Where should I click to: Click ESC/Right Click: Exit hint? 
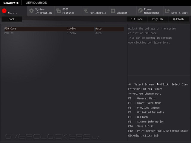[x=144, y=136]
